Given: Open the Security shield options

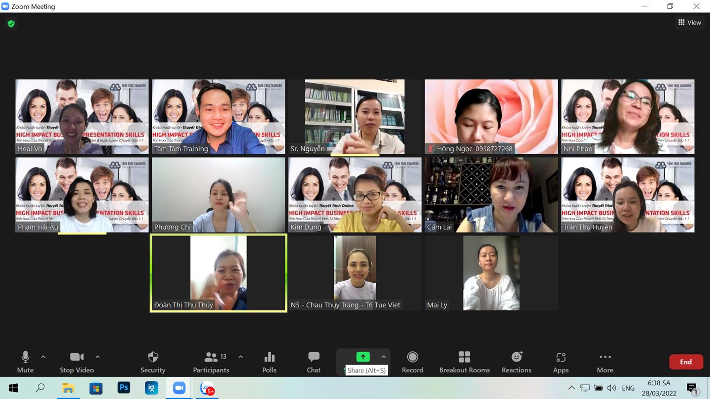Looking at the screenshot, I should 153,362.
